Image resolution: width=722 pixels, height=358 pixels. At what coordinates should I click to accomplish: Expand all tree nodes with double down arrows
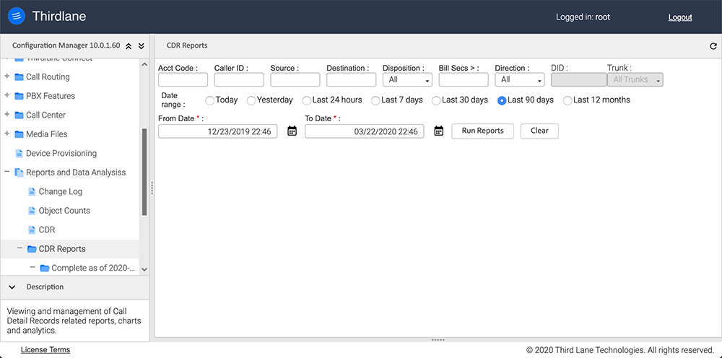pos(142,46)
